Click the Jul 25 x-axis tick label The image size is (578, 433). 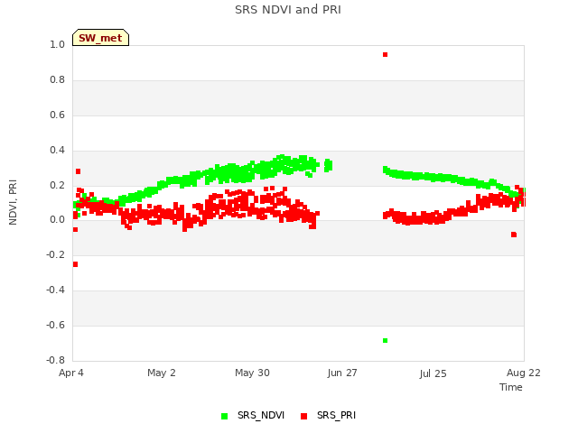coord(433,373)
